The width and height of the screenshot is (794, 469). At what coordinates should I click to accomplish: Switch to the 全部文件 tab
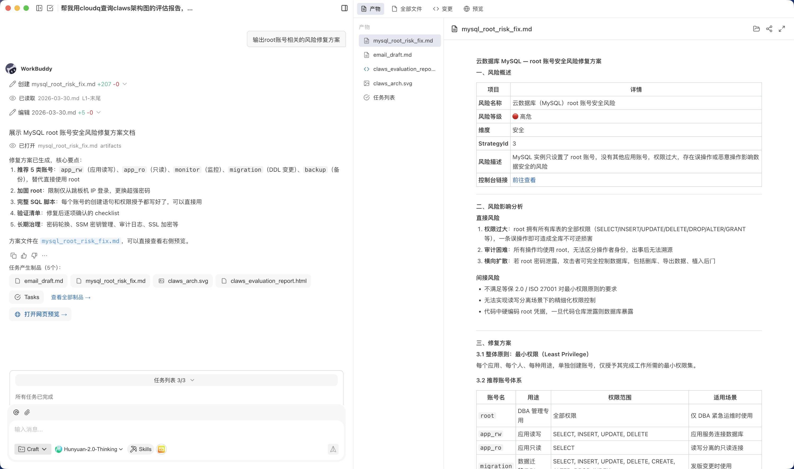pos(407,9)
